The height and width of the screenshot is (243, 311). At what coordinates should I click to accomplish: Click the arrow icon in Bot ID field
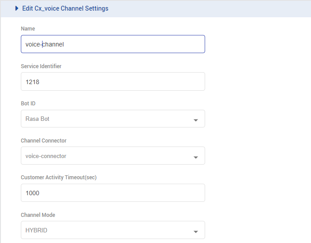pos(196,120)
